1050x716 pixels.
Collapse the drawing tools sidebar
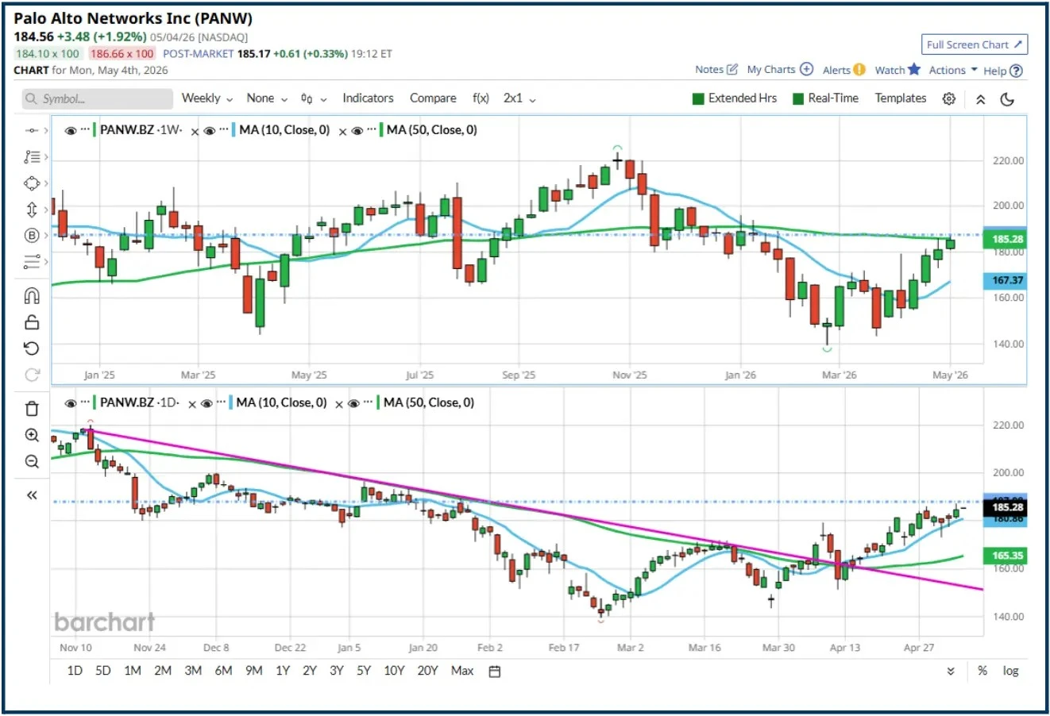32,495
